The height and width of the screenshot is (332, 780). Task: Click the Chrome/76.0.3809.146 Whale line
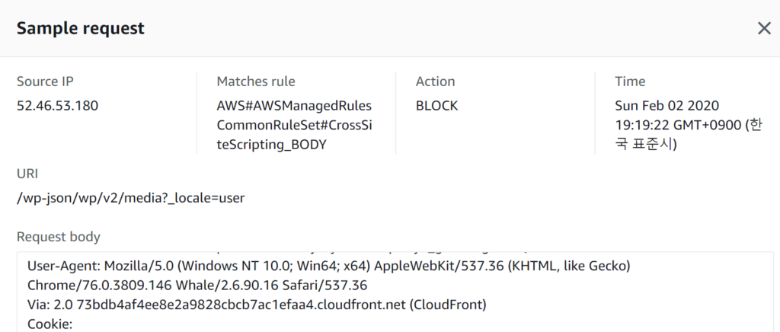(x=197, y=286)
